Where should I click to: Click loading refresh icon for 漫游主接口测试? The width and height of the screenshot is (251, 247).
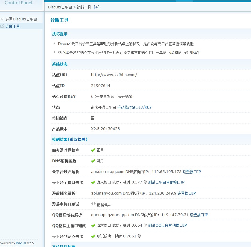[x=93, y=204]
